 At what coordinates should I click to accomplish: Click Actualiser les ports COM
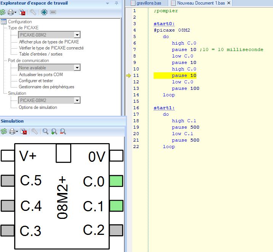41,75
